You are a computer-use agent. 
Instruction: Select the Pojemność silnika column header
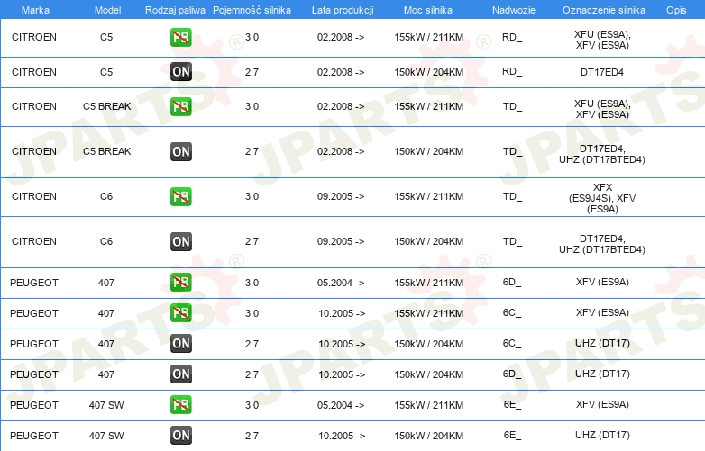[252, 9]
